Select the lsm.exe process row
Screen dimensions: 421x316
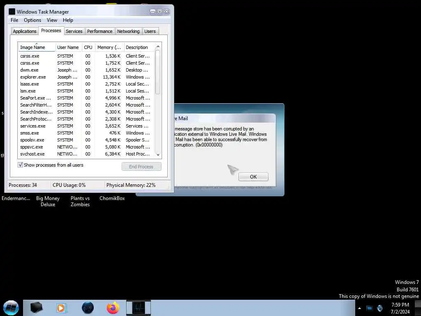click(x=86, y=91)
